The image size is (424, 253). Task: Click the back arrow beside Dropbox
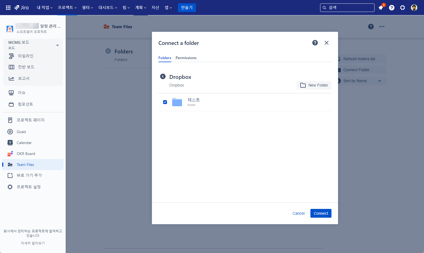click(x=163, y=76)
